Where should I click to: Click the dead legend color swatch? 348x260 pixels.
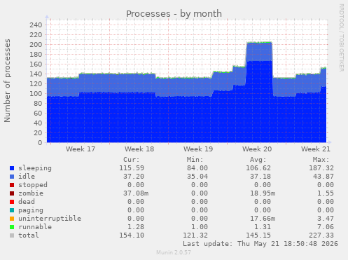12,202
